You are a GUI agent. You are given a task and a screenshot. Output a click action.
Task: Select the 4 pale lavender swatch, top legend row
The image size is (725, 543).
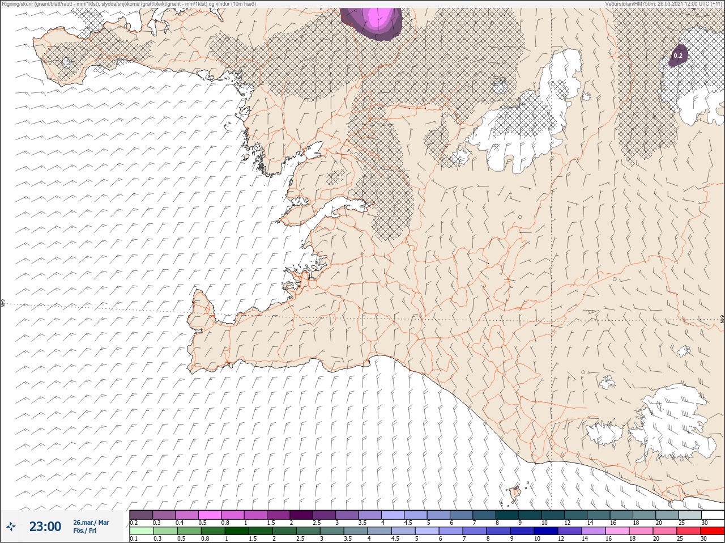coord(393,515)
